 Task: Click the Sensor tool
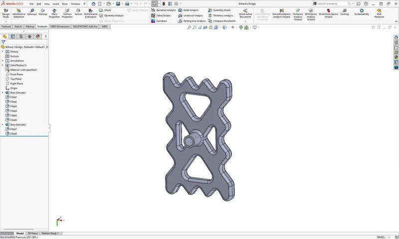pos(78,12)
